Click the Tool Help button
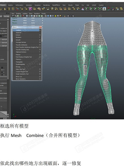This screenshot has height=167, width=124. pos(6,16)
